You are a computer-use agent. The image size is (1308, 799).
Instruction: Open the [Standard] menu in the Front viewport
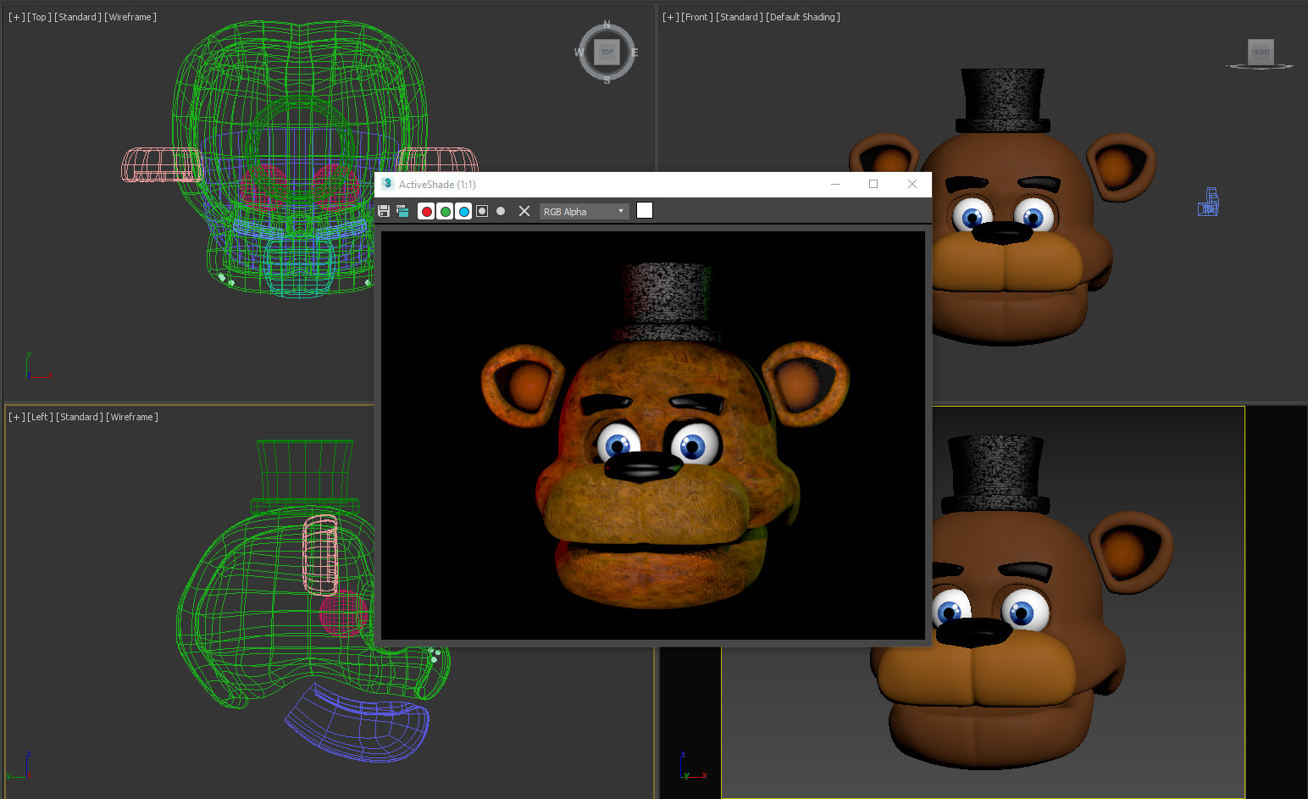click(x=740, y=17)
